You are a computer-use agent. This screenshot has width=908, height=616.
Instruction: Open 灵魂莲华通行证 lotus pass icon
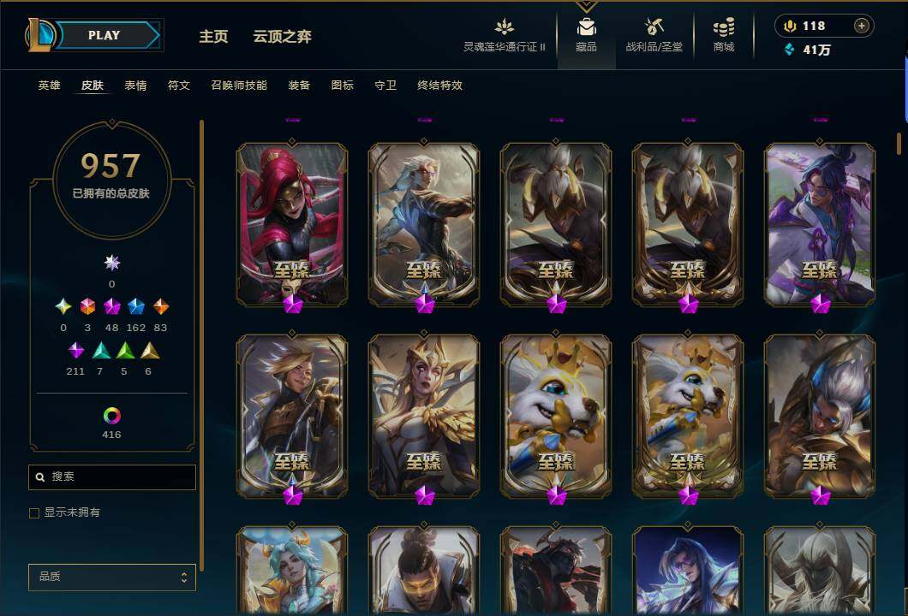(504, 27)
